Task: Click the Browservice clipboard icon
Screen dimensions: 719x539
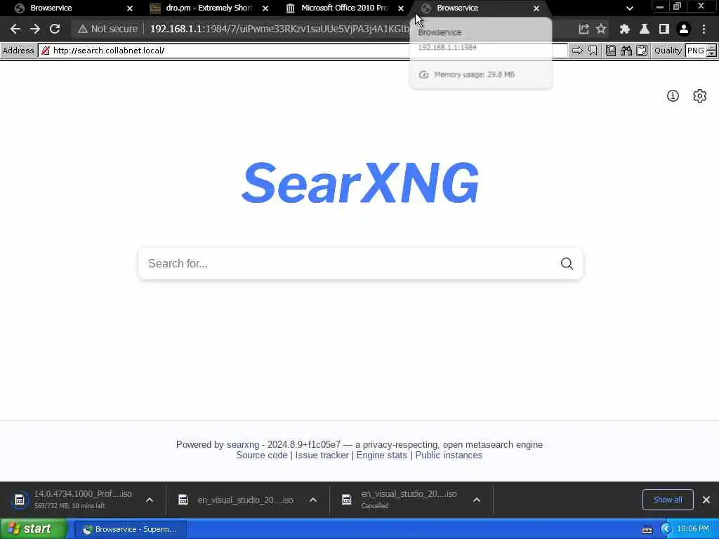Action: [x=642, y=51]
